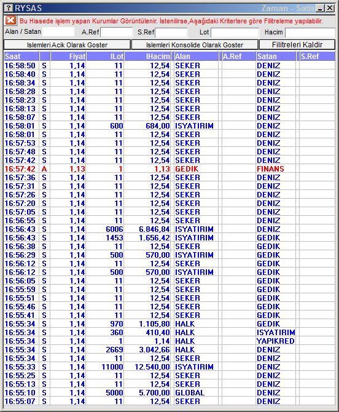
Task: Click the red X clear icon
Action: tap(11, 20)
